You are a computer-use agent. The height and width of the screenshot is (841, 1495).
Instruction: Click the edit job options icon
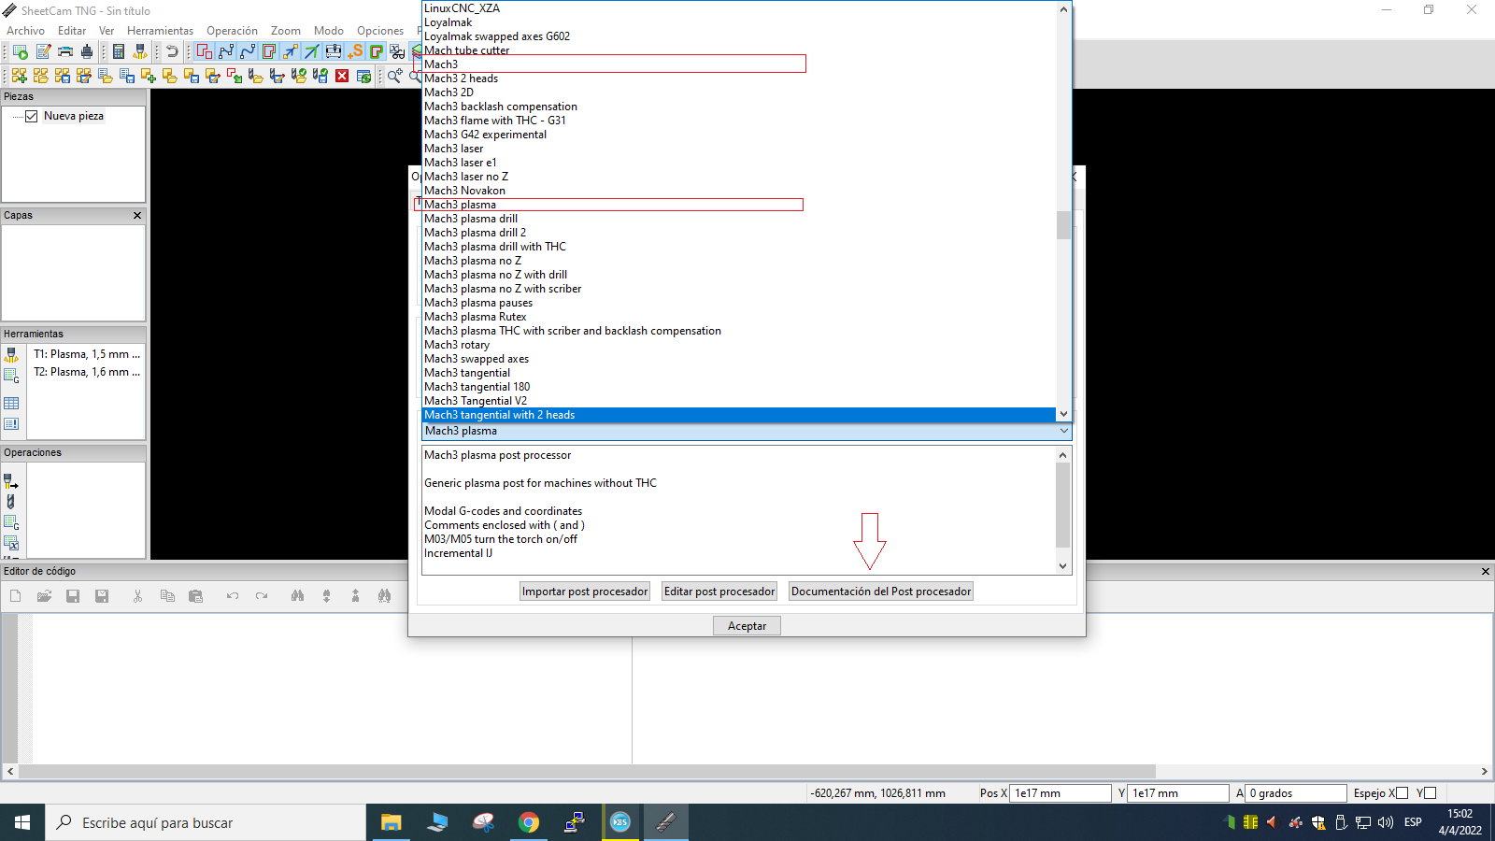click(43, 51)
